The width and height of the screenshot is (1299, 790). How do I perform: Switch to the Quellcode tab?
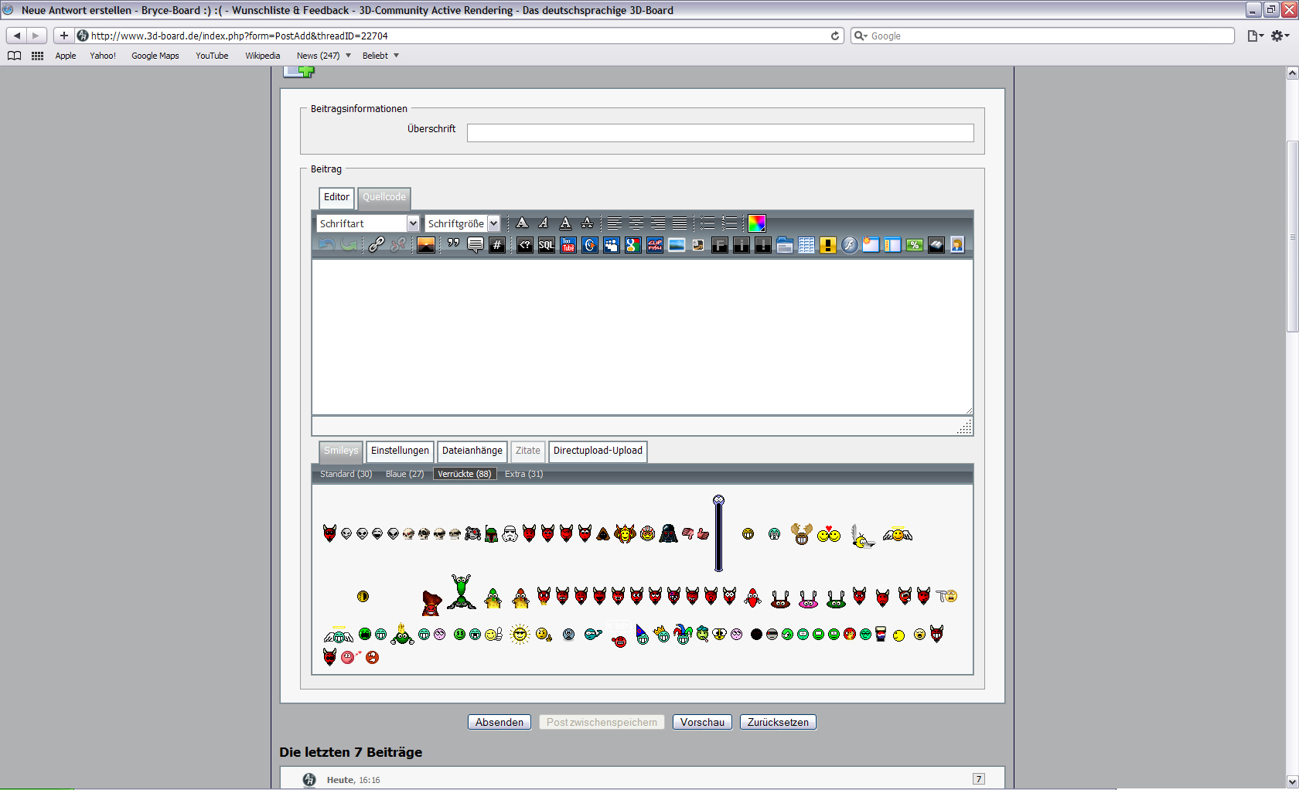384,198
